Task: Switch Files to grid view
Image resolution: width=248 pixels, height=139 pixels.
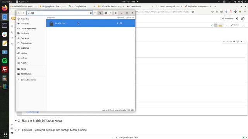Action: [x=106, y=13]
